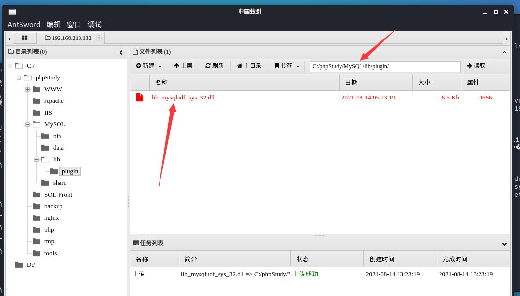The width and height of the screenshot is (520, 296).
Task: Select the nginx folder icon
Action: 37,218
